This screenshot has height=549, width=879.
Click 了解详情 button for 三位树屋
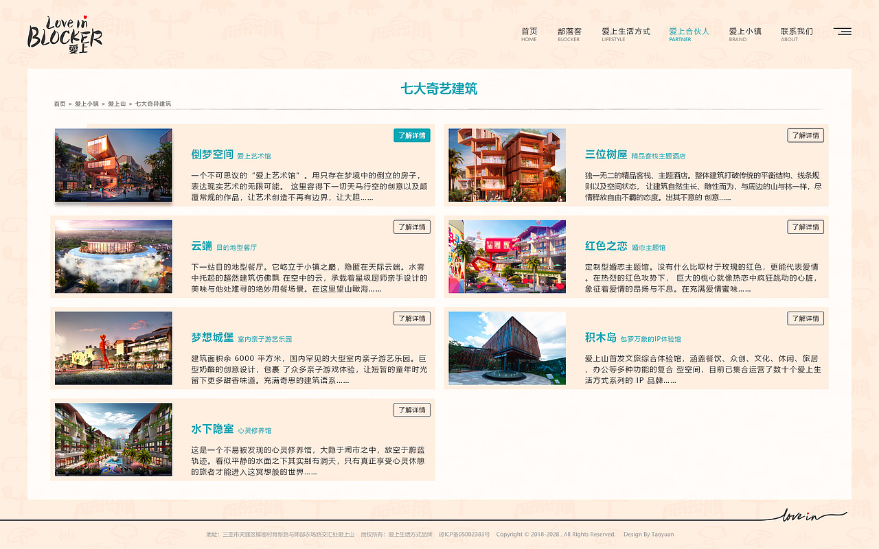point(806,135)
